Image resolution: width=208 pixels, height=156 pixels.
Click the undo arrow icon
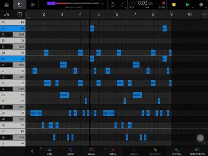pyautogui.click(x=113, y=5)
